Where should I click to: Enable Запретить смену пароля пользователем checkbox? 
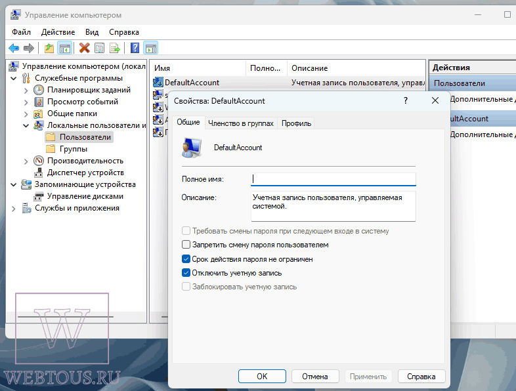pos(186,245)
